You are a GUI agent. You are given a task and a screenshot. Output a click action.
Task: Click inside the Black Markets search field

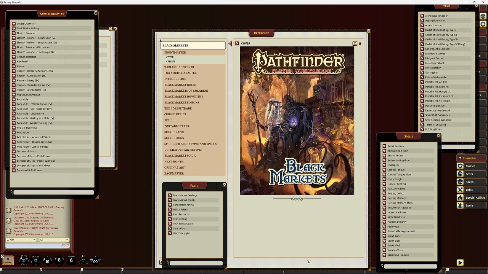point(193,45)
